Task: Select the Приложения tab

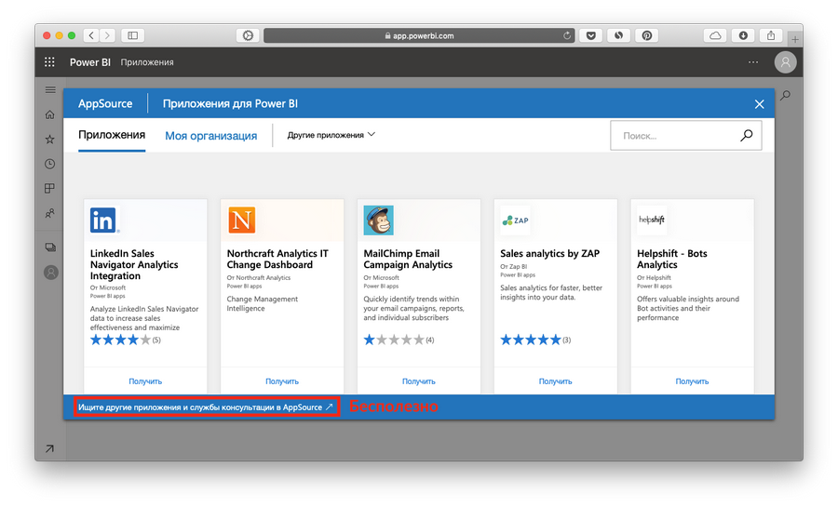Action: 112,135
